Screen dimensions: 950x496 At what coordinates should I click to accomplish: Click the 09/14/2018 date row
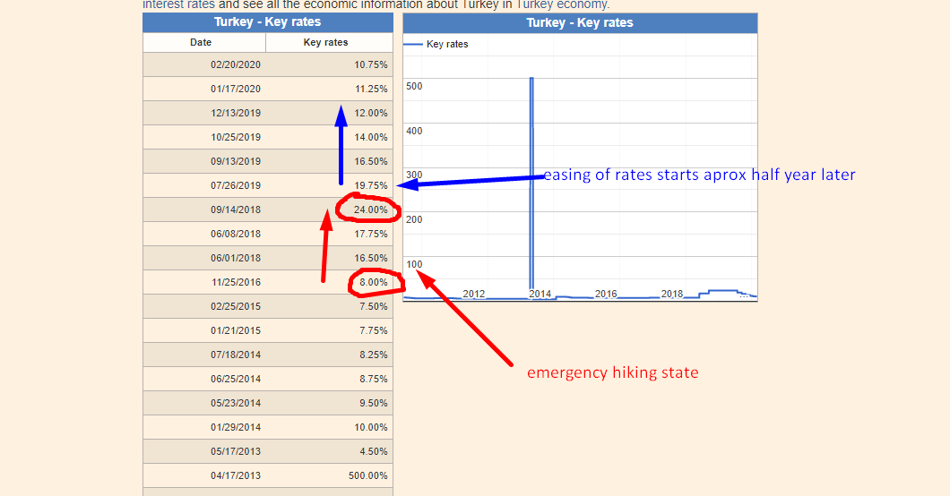pyautogui.click(x=236, y=210)
